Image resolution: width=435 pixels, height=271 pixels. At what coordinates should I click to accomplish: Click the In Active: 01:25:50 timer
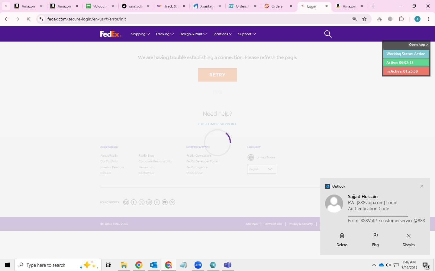tap(406, 71)
